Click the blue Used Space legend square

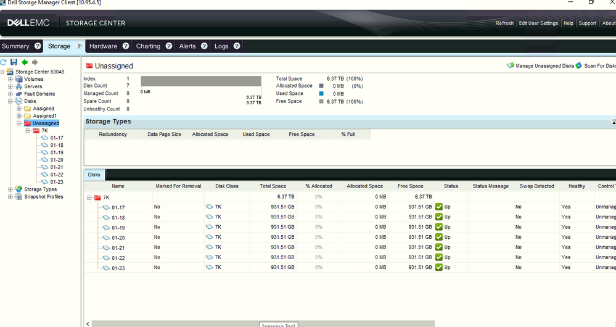[x=321, y=94]
